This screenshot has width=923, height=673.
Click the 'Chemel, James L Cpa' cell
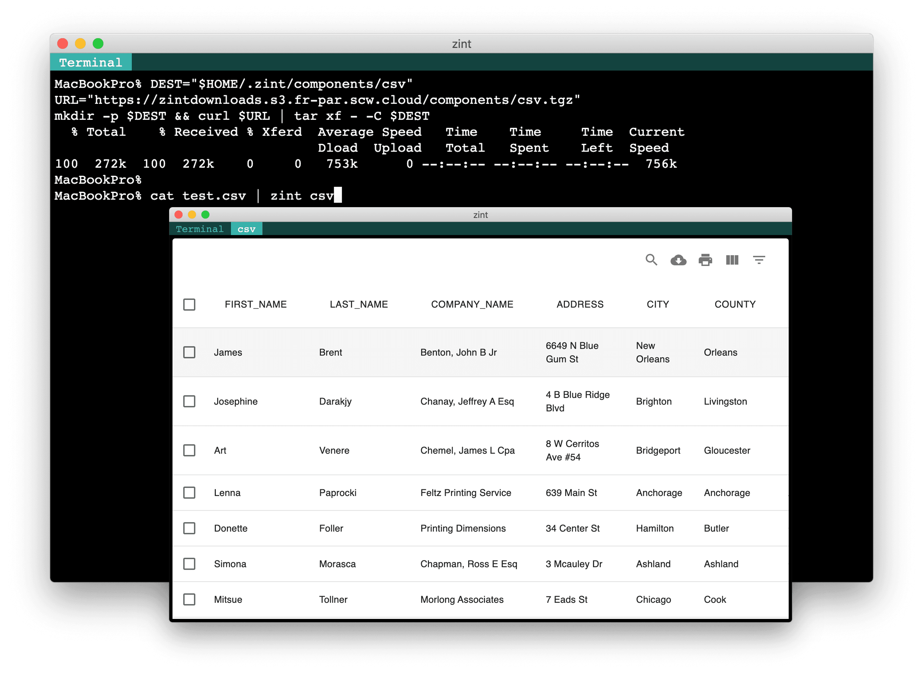click(468, 450)
